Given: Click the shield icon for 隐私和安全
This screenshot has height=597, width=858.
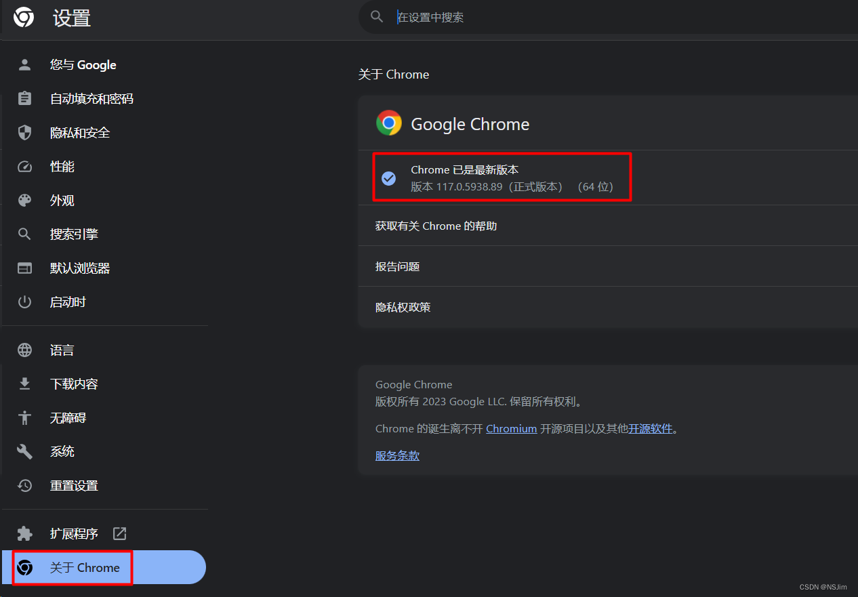Looking at the screenshot, I should [24, 133].
